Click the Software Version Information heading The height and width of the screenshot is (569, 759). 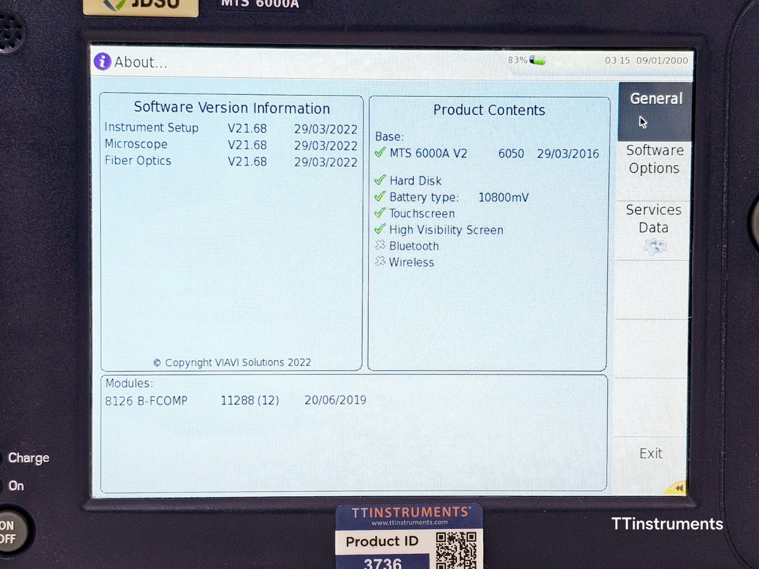pos(231,108)
